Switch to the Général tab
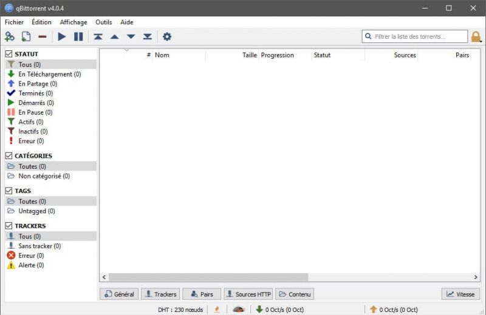The image size is (486, 315). tap(119, 294)
